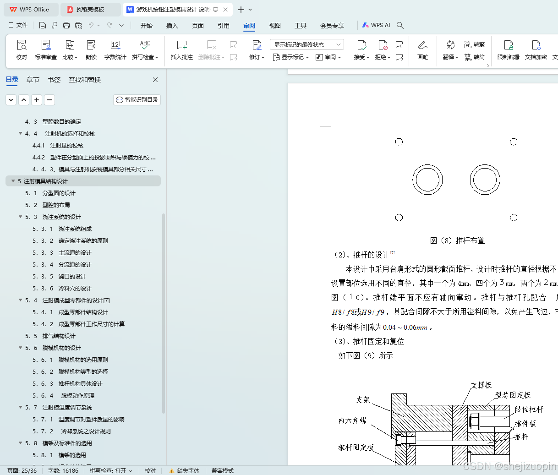Click the print preview icon
The image size is (558, 475).
point(78,25)
